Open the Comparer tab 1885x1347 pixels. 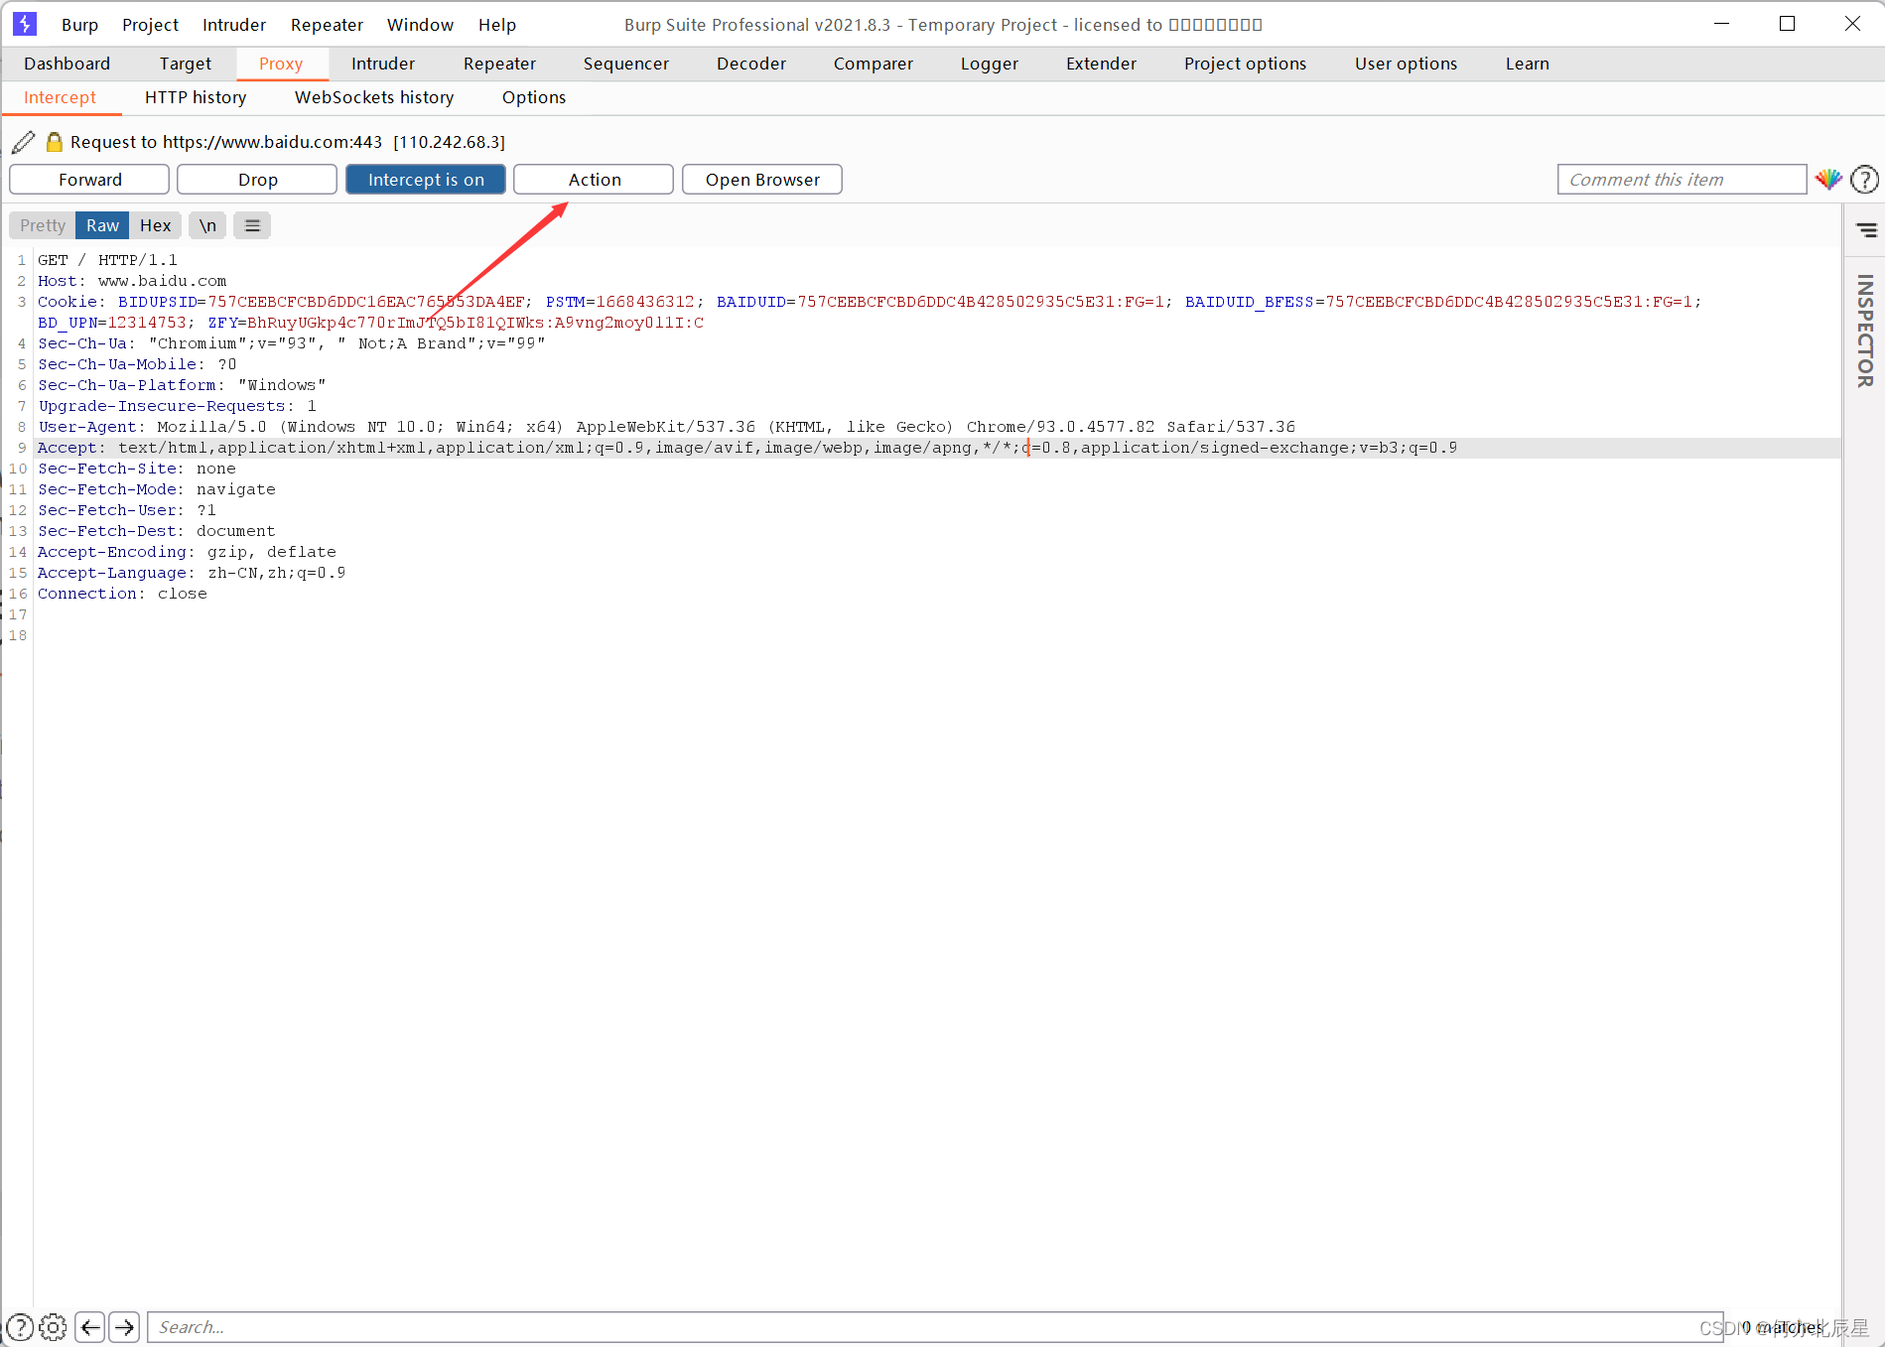pos(874,64)
